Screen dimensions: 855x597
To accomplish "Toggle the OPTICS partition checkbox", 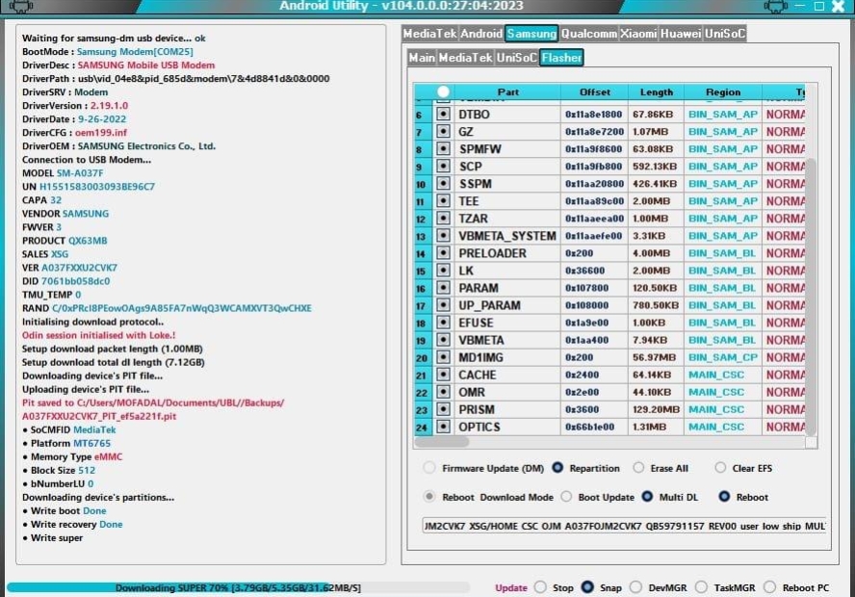I will click(443, 427).
